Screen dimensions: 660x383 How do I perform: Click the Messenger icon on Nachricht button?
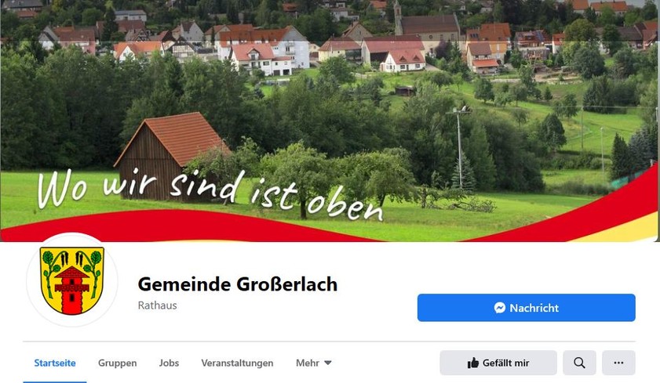click(x=500, y=308)
